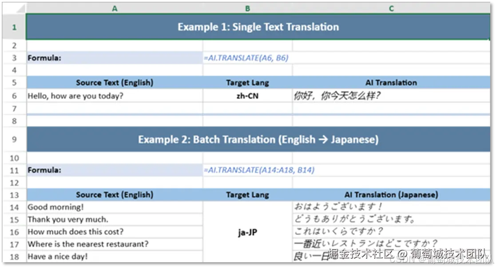The image size is (496, 268).
Task: Select row 1 header
Action: point(14,27)
